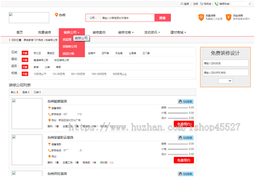Open the 装修案例 nav item
This screenshot has height=177, width=255.
pyautogui.click(x=99, y=33)
